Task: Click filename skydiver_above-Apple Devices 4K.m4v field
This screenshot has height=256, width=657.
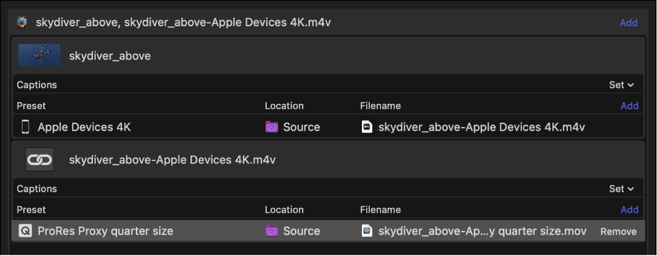Action: pyautogui.click(x=482, y=127)
